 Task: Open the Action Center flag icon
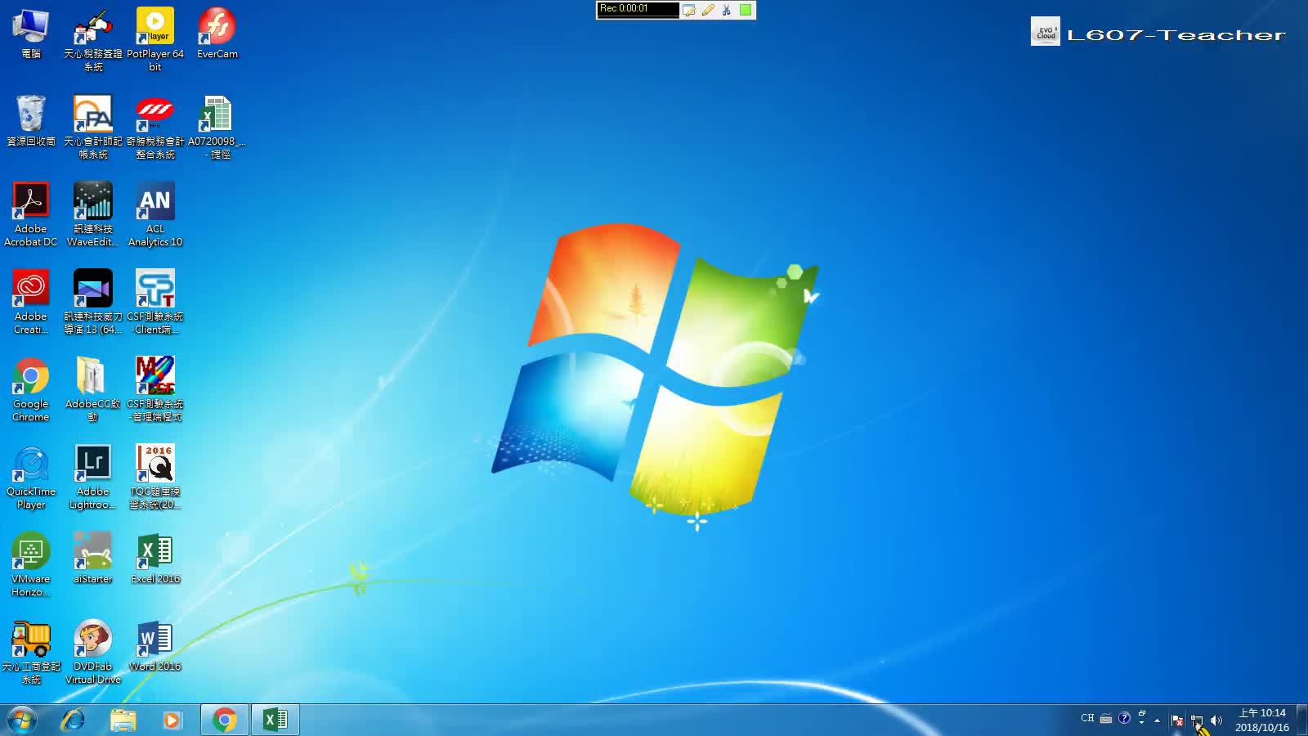[x=1177, y=720]
